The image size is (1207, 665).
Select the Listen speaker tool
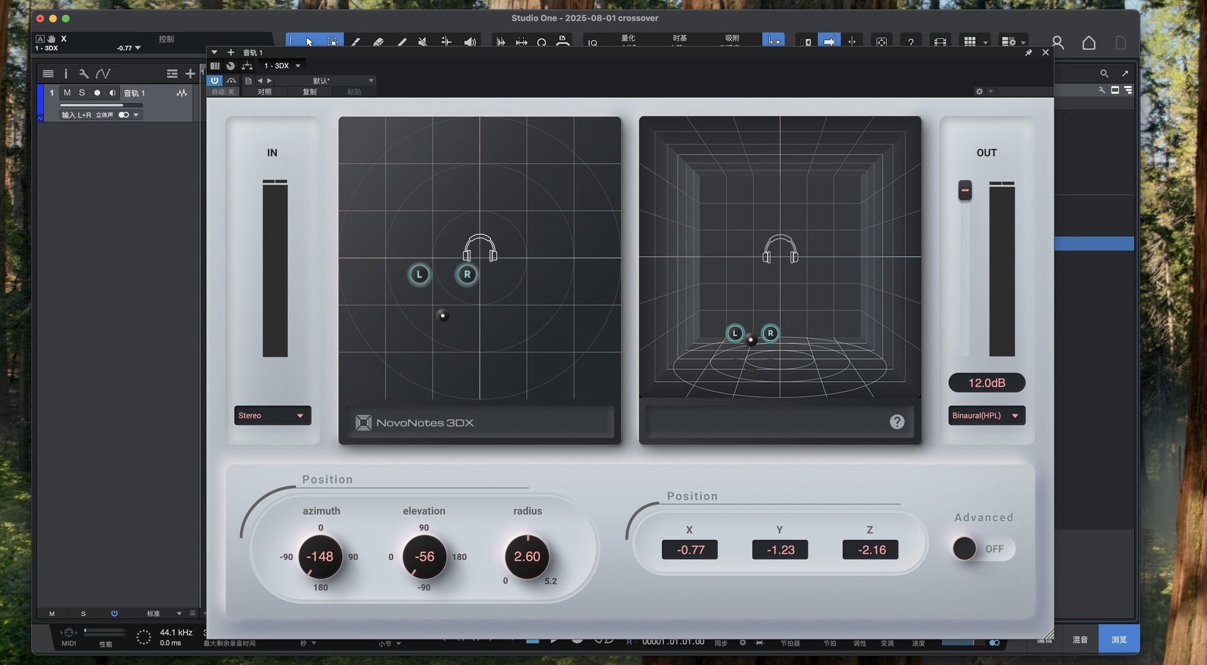click(x=470, y=41)
